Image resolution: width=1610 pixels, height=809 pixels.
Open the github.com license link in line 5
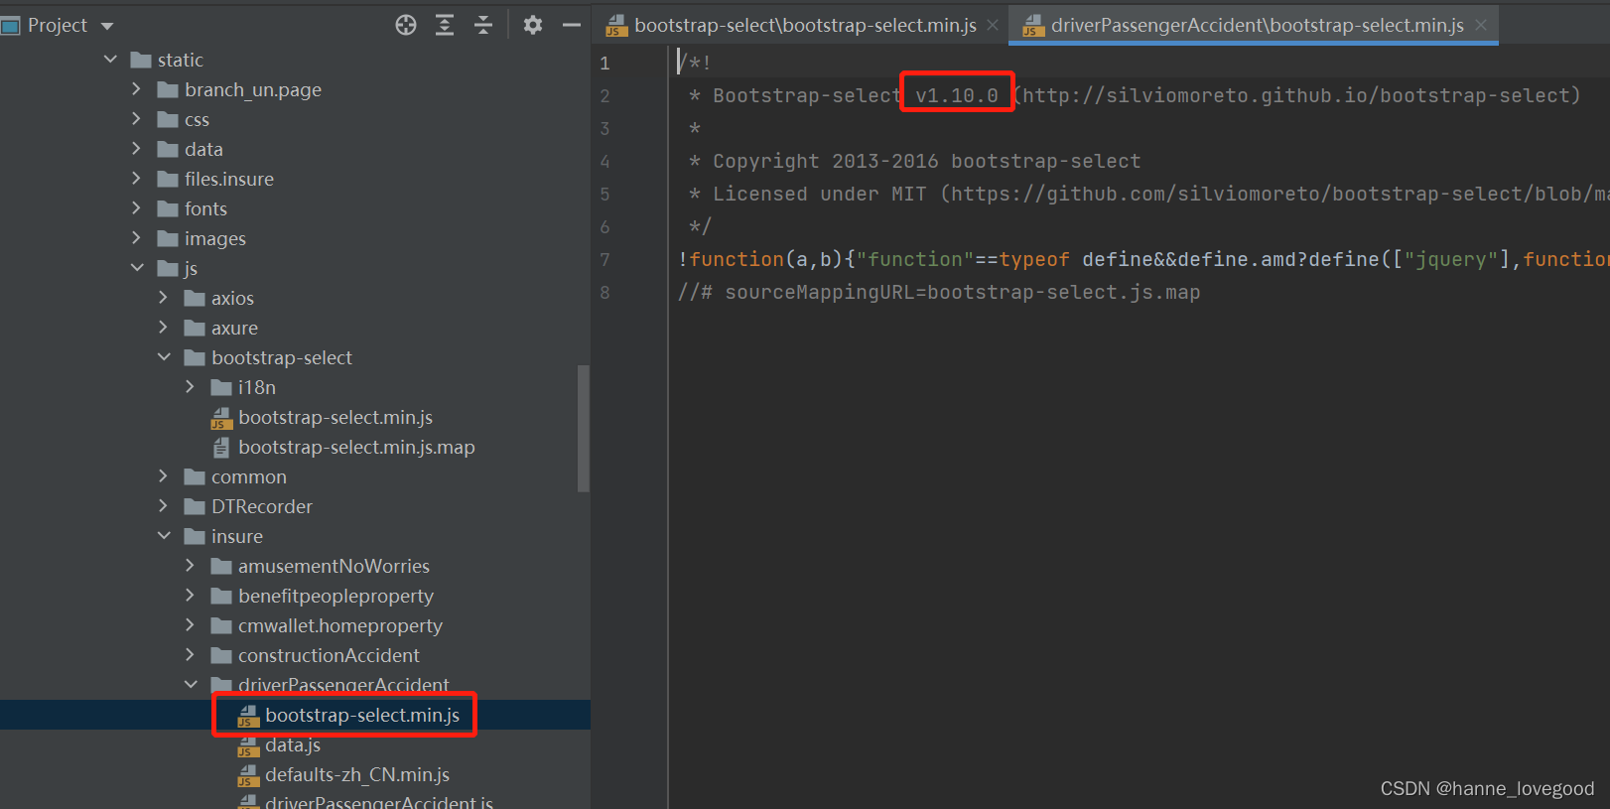coord(1280,194)
